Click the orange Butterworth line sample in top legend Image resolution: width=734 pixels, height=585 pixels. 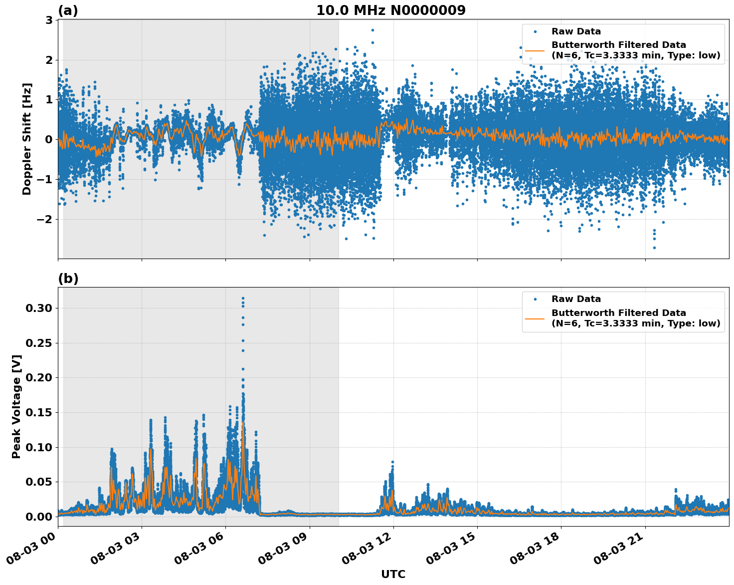coord(536,51)
